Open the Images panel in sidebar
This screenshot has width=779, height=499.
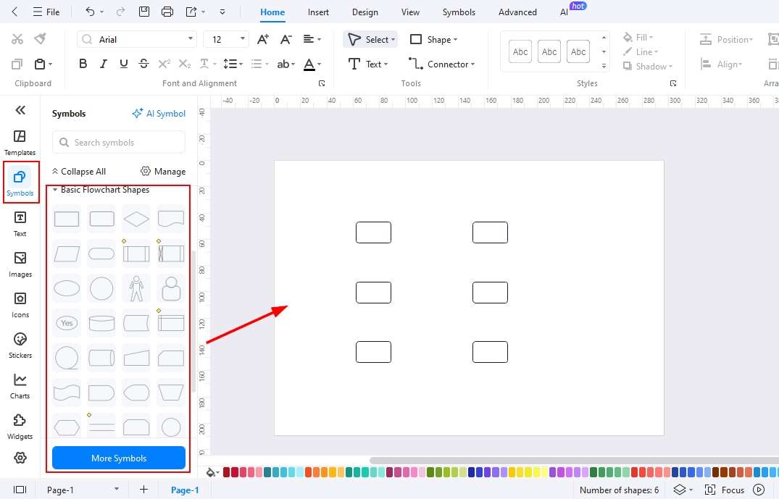[x=20, y=262]
